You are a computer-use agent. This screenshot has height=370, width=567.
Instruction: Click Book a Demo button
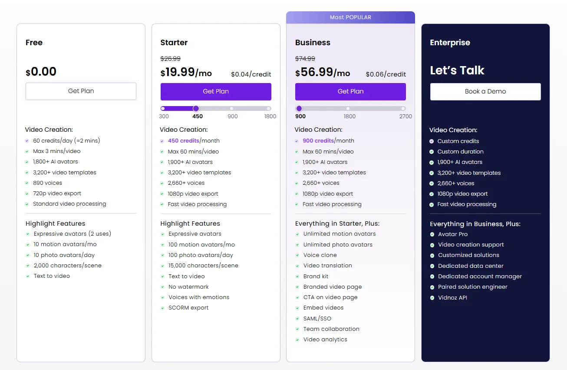(x=485, y=92)
